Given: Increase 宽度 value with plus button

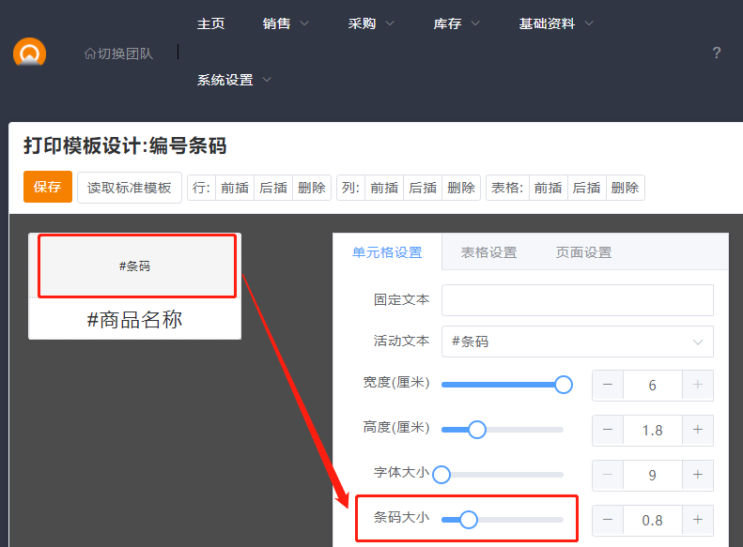Looking at the screenshot, I should coord(697,386).
